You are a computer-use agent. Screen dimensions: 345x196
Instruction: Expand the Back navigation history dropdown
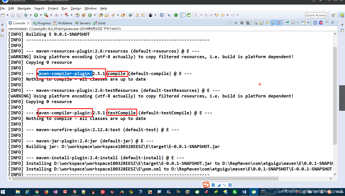click(227, 15)
